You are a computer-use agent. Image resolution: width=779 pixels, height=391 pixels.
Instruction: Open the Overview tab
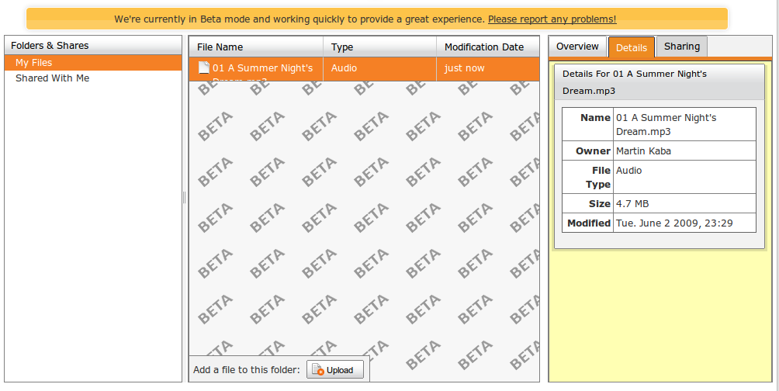(x=577, y=47)
